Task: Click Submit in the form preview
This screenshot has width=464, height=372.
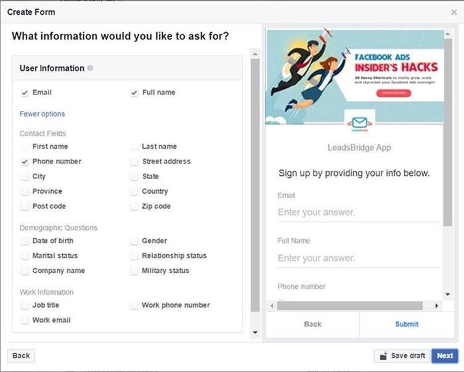Action: [407, 324]
